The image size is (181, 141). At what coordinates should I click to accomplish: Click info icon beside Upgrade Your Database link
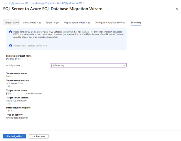tap(10, 45)
